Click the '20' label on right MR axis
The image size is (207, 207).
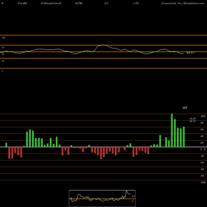(x=202, y=143)
